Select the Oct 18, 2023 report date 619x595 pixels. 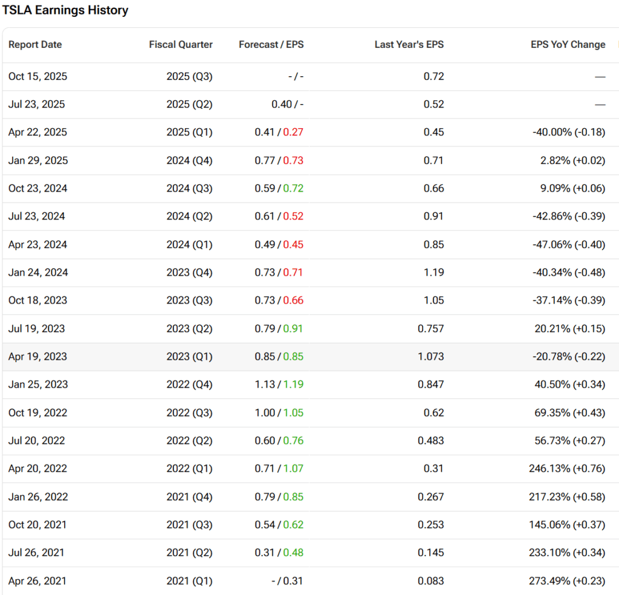(38, 301)
